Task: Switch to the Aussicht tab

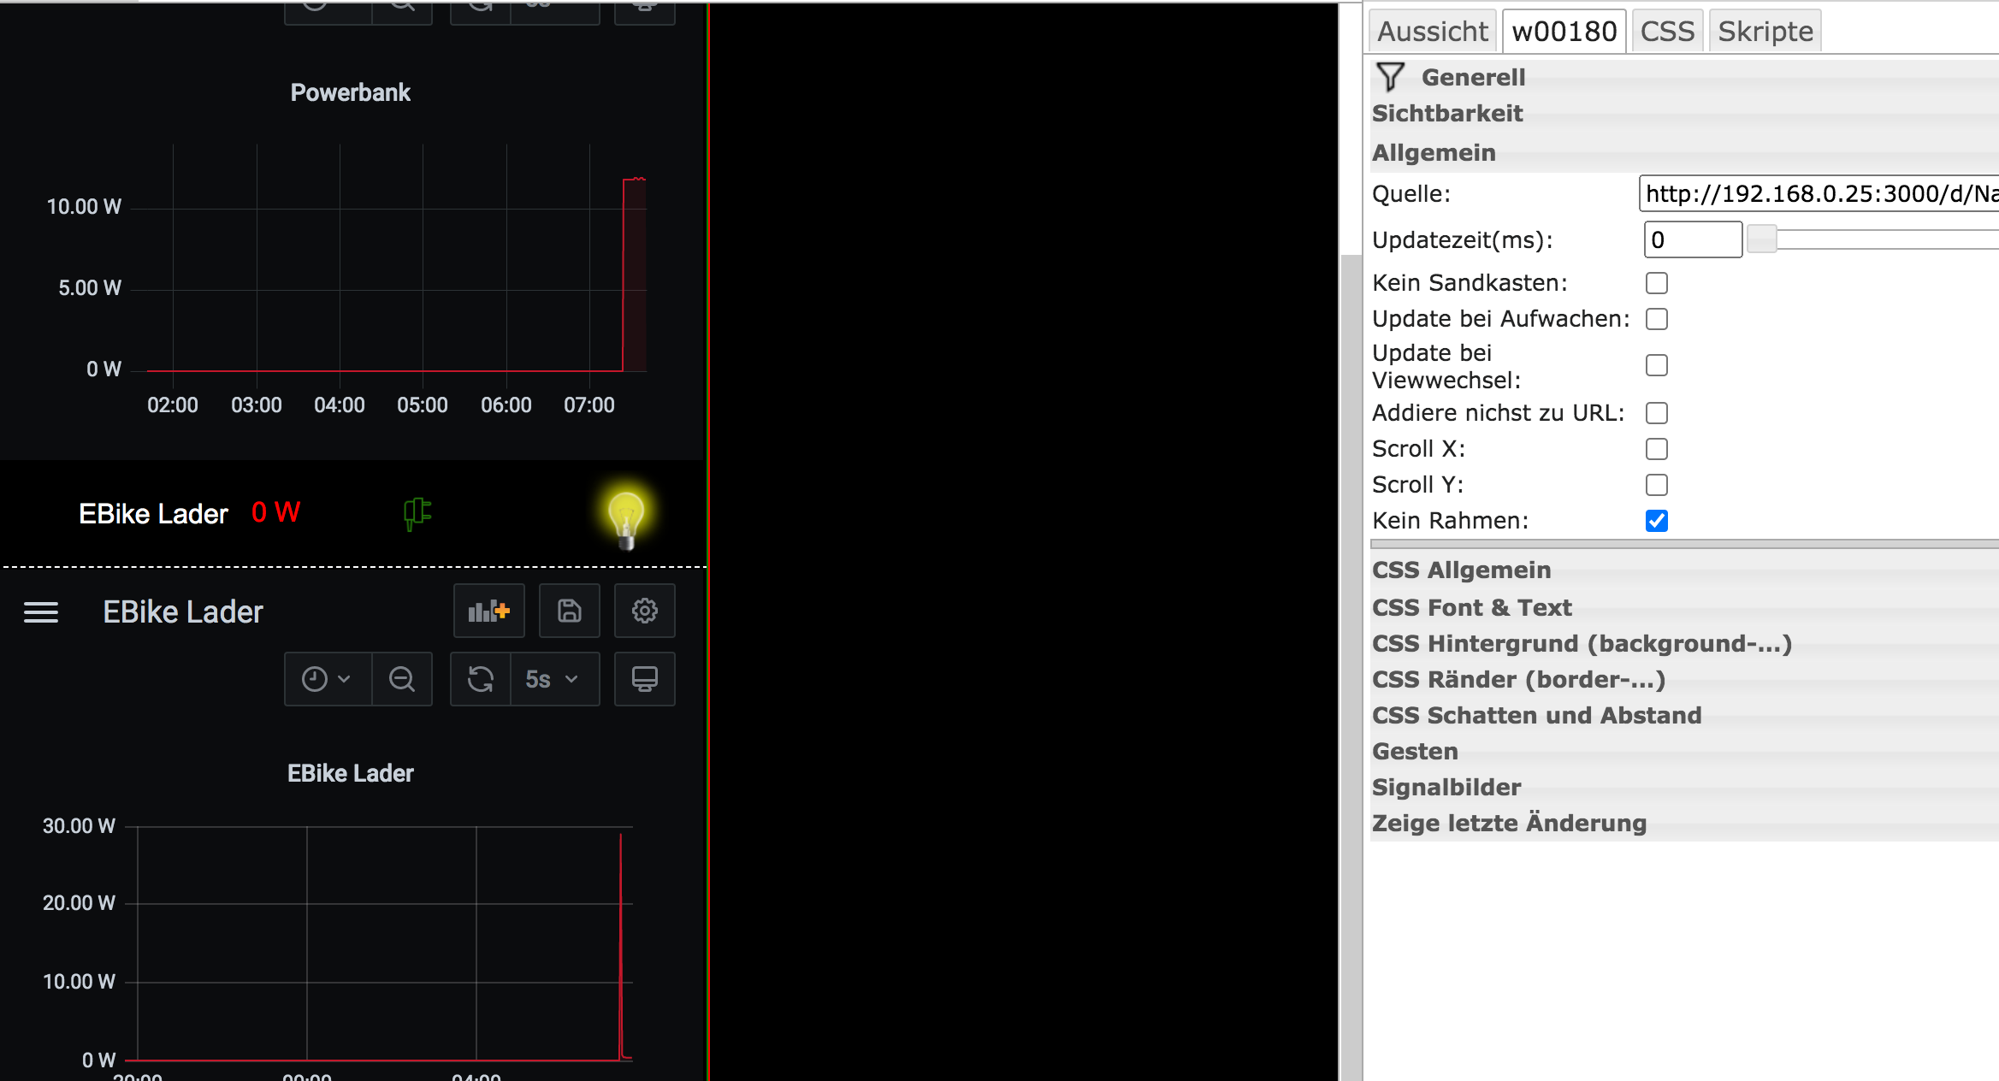Action: pyautogui.click(x=1432, y=32)
